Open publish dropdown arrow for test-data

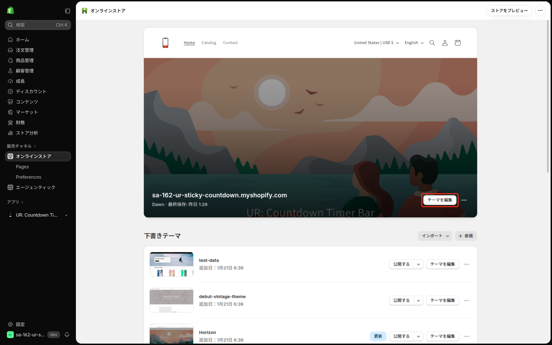[418, 264]
